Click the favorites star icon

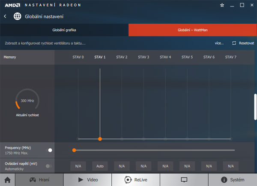tap(222, 5)
